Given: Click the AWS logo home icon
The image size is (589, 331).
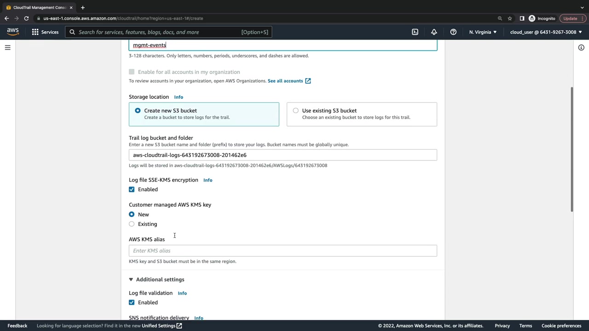Looking at the screenshot, I should (13, 32).
